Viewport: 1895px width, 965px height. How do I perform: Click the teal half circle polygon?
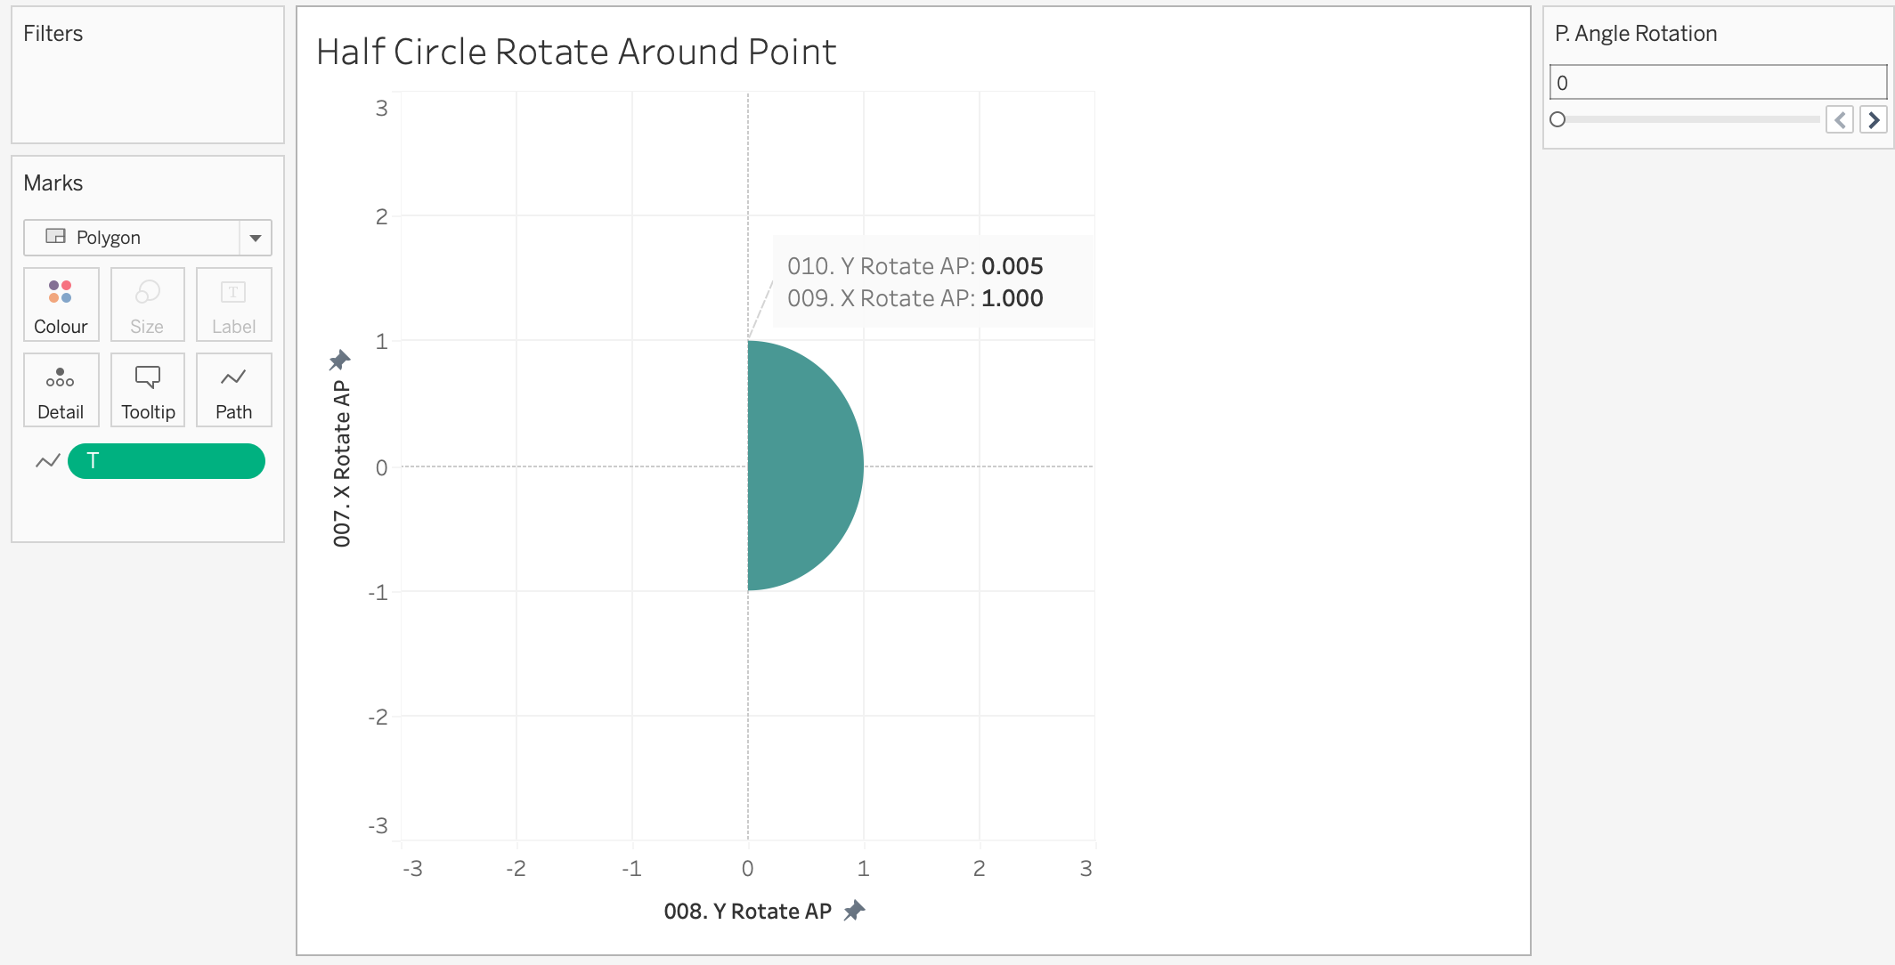click(x=795, y=465)
